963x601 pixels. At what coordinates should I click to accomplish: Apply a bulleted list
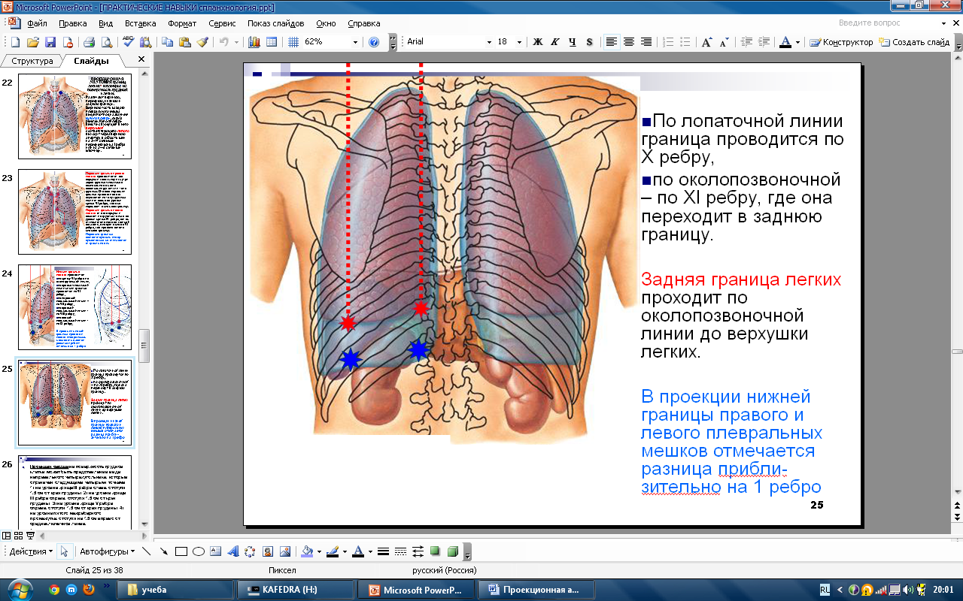685,42
